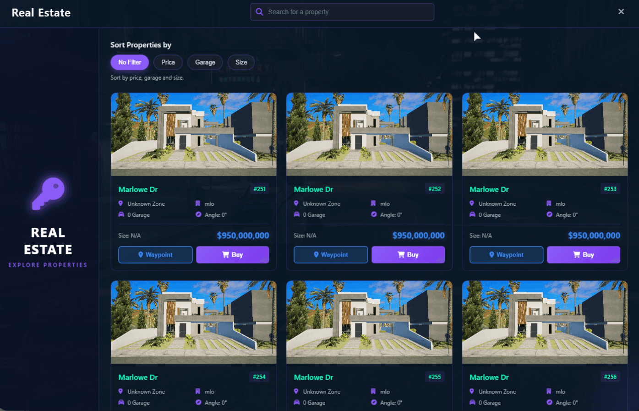Click the #255 property ID badge
The width and height of the screenshot is (639, 411).
(x=435, y=377)
